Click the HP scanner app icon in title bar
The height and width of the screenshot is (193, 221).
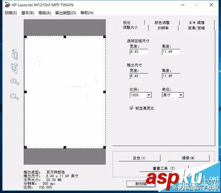[7, 5]
